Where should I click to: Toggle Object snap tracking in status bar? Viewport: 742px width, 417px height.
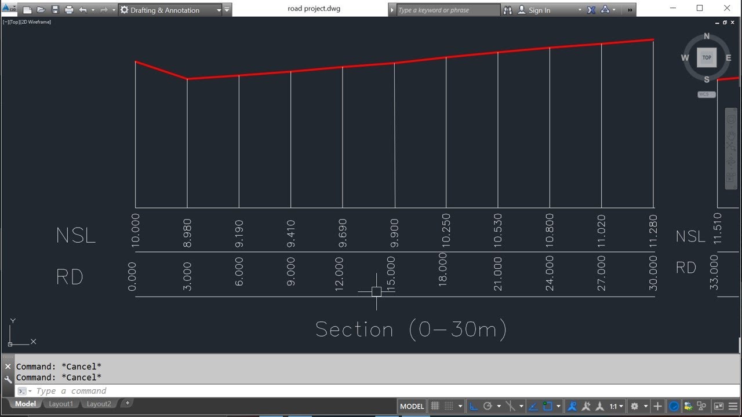533,407
